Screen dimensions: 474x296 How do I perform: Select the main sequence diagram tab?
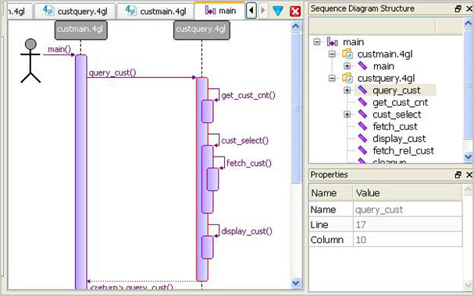pyautogui.click(x=219, y=11)
